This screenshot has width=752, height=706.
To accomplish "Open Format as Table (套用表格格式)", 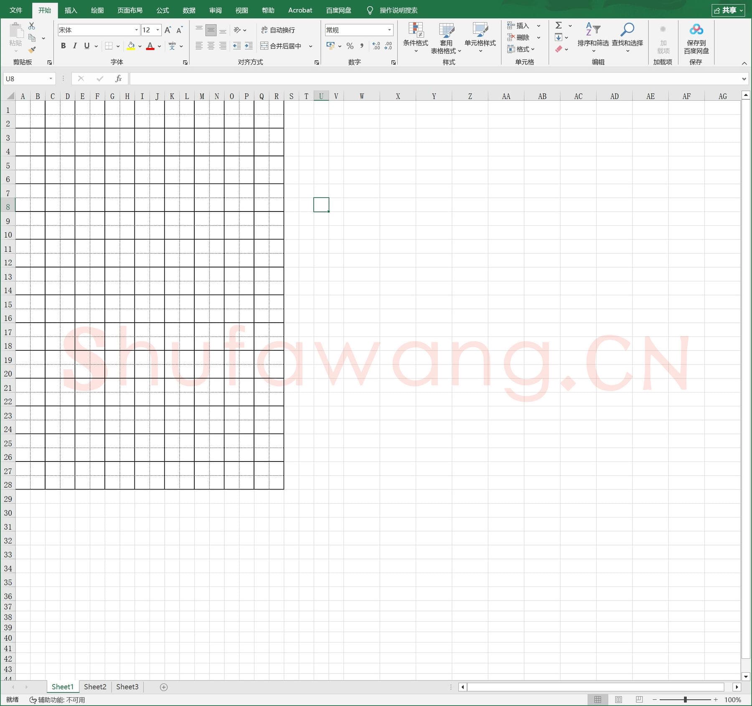I will (x=446, y=38).
